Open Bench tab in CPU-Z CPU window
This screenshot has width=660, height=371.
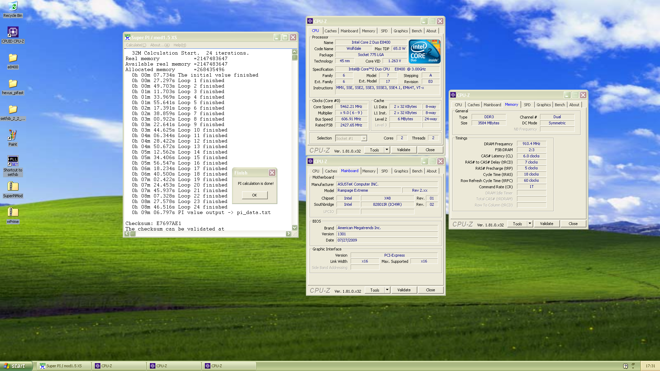pos(417,31)
